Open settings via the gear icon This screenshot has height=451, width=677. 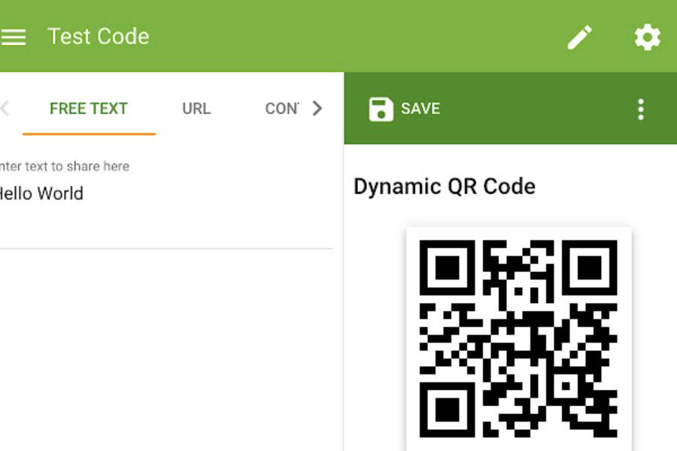(647, 37)
